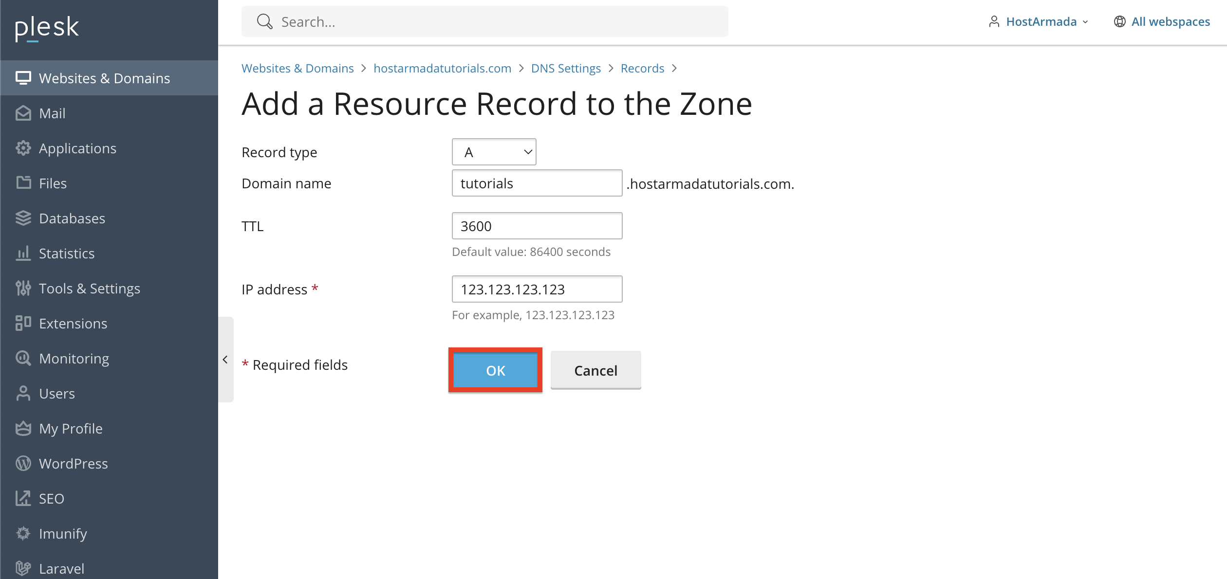The height and width of the screenshot is (579, 1227).
Task: Click the search magnifier icon
Action: pyautogui.click(x=264, y=21)
